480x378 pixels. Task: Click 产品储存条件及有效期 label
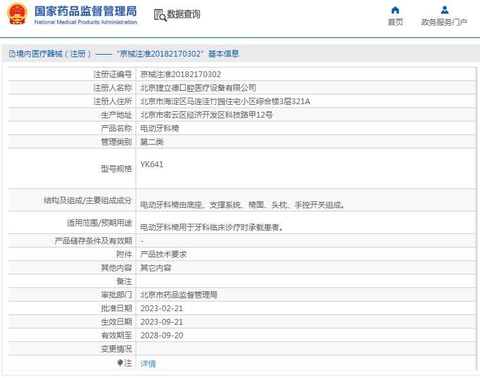tap(93, 241)
